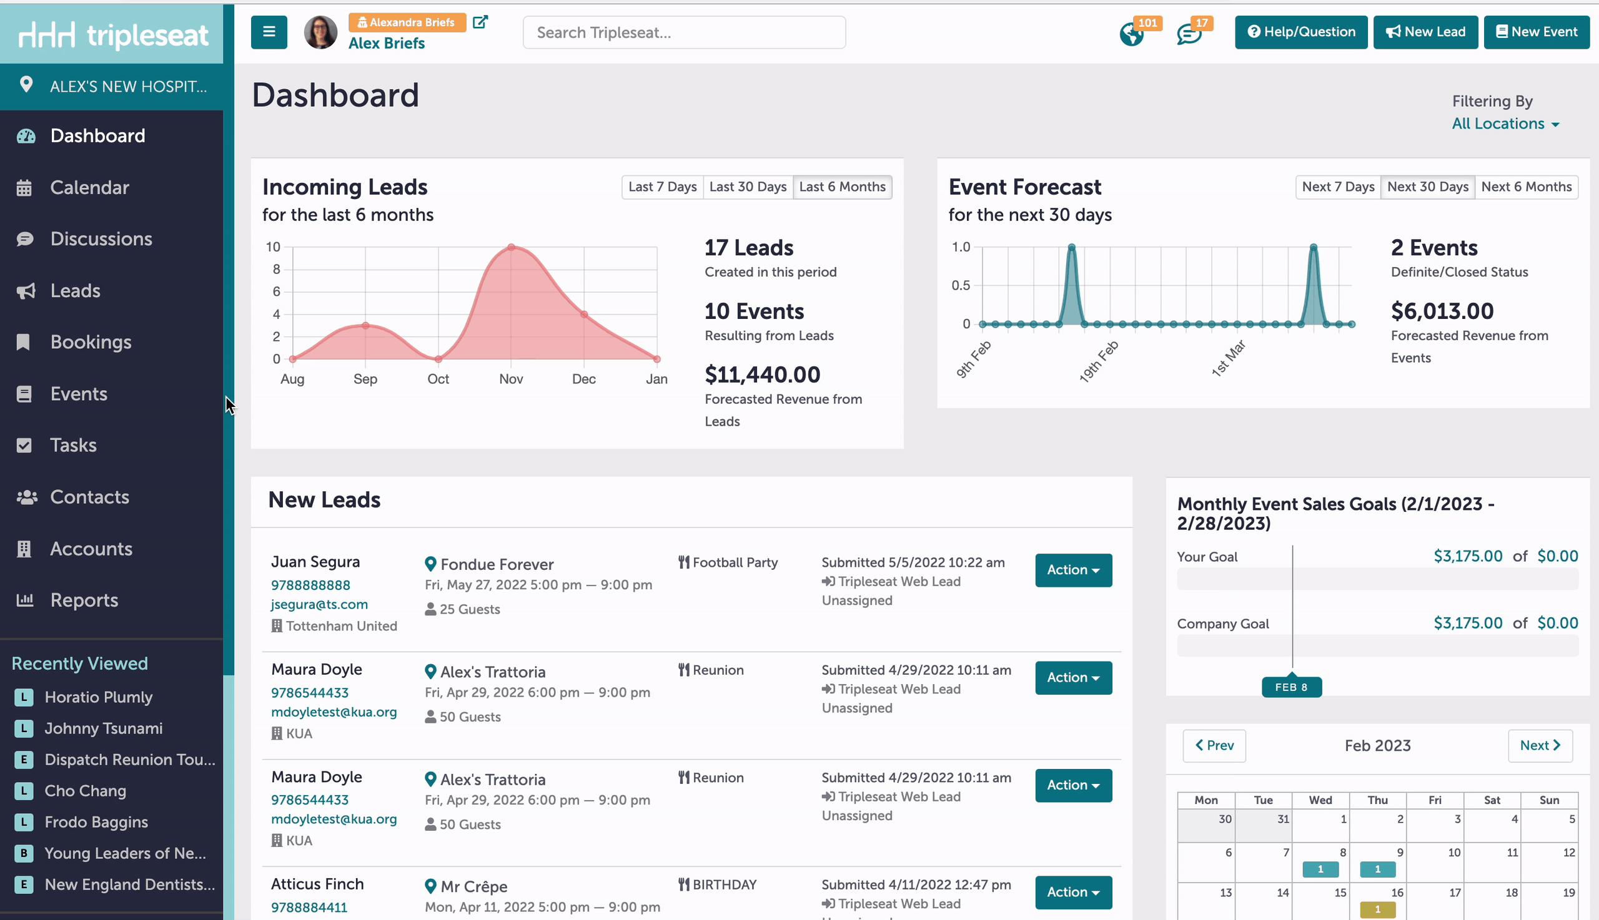Open Juan Segura's email link jsegura@ts.com
This screenshot has width=1599, height=920.
pos(319,605)
